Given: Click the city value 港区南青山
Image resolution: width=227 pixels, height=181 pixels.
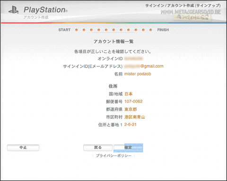Looking at the screenshot, I should 134,117.
